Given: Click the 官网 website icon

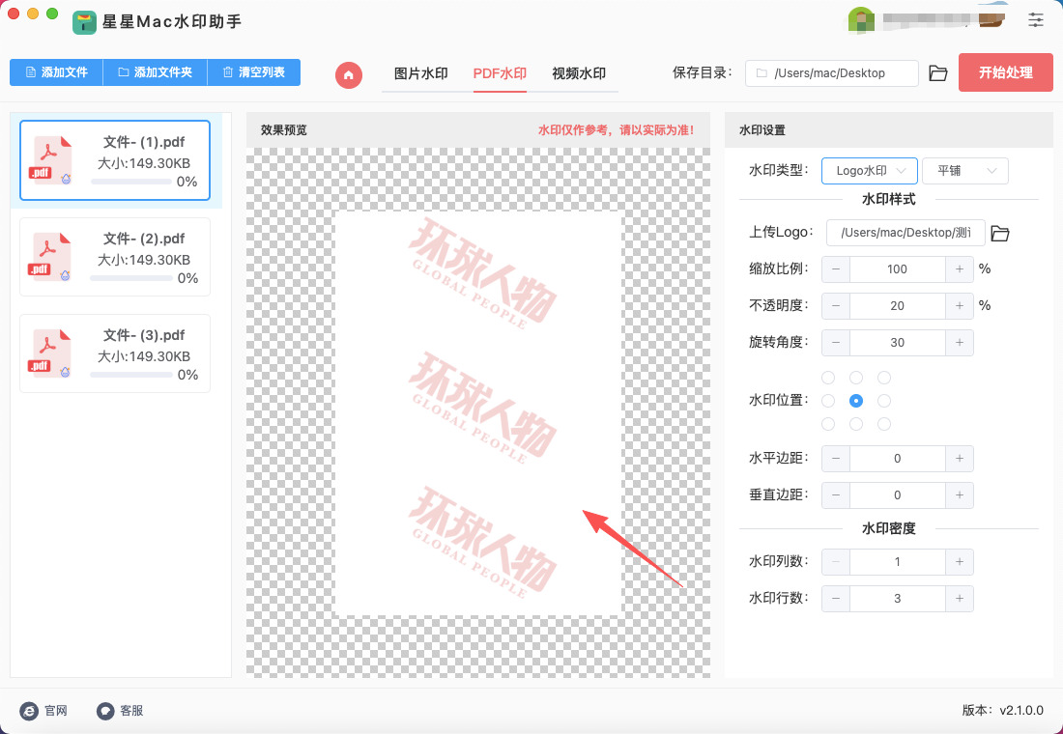Looking at the screenshot, I should (x=30, y=711).
